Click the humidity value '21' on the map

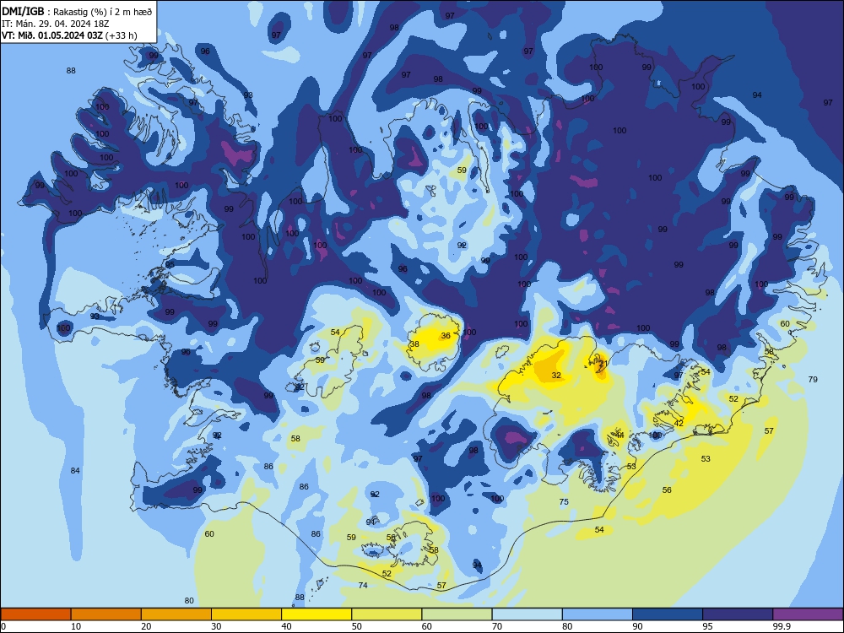click(x=603, y=364)
